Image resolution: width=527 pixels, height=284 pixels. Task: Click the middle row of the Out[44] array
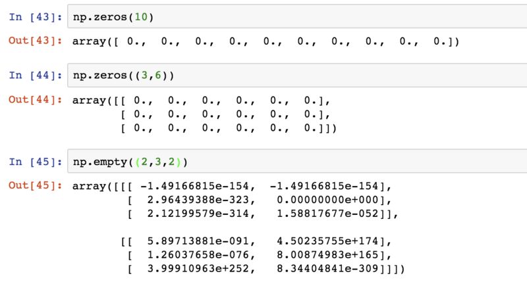coord(225,114)
